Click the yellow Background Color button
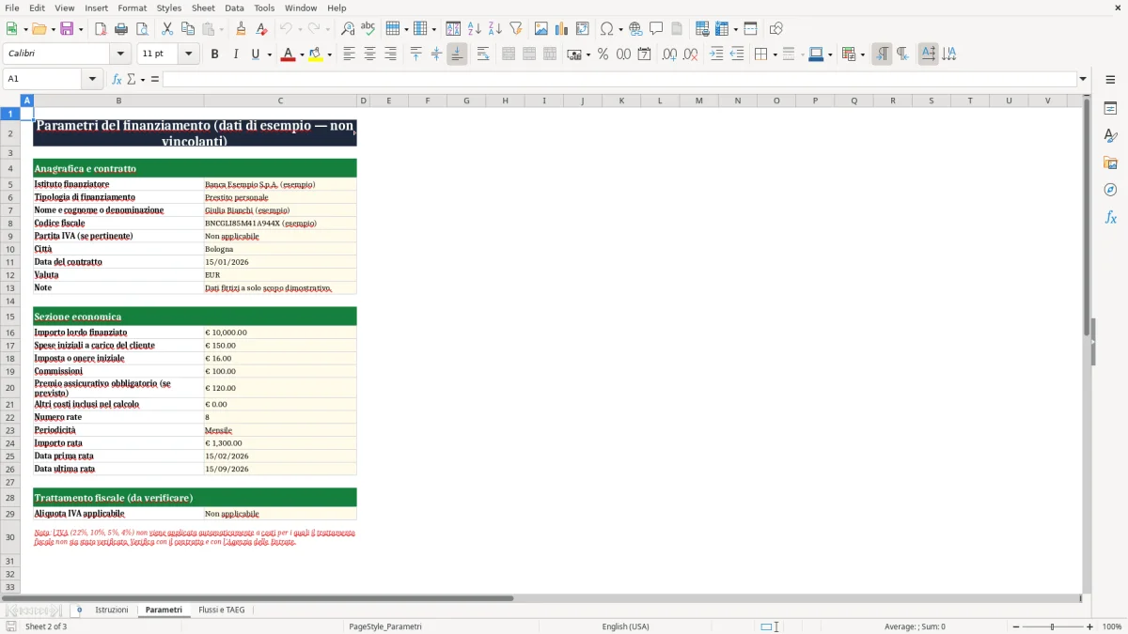 coord(316,54)
